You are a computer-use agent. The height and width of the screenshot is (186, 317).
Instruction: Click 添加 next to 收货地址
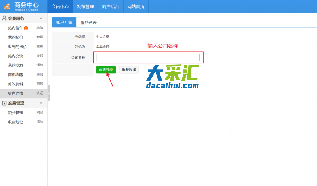[x=40, y=122]
